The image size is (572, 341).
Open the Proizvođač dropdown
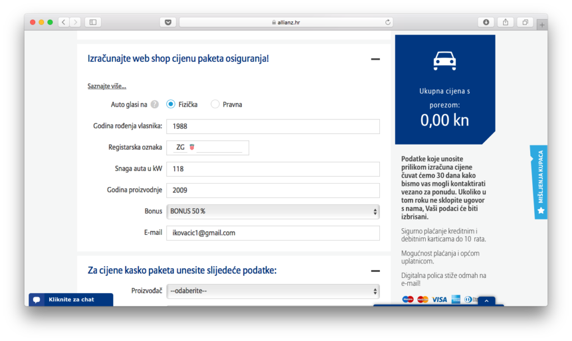click(x=273, y=291)
